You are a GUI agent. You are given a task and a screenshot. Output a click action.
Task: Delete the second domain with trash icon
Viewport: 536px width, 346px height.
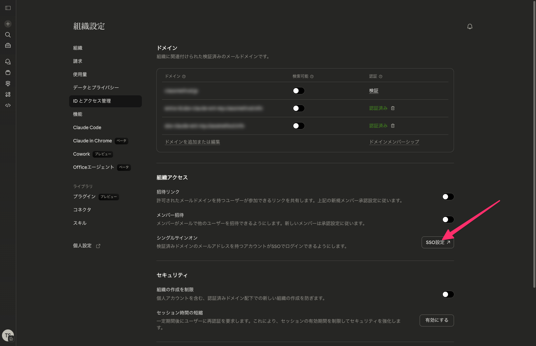pos(393,108)
